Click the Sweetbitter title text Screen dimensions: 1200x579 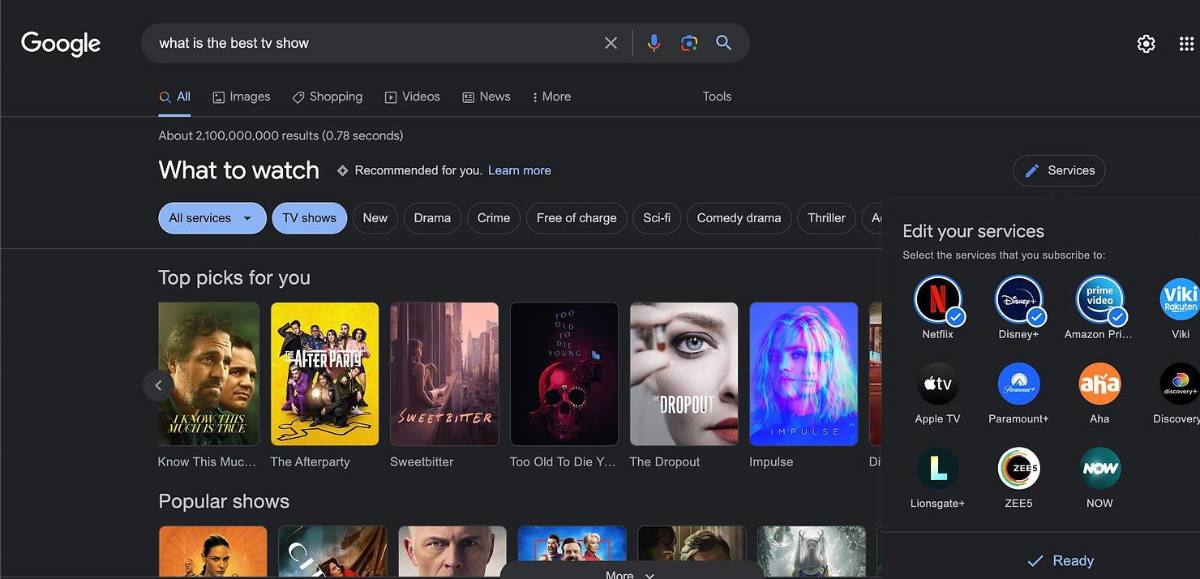(x=422, y=461)
